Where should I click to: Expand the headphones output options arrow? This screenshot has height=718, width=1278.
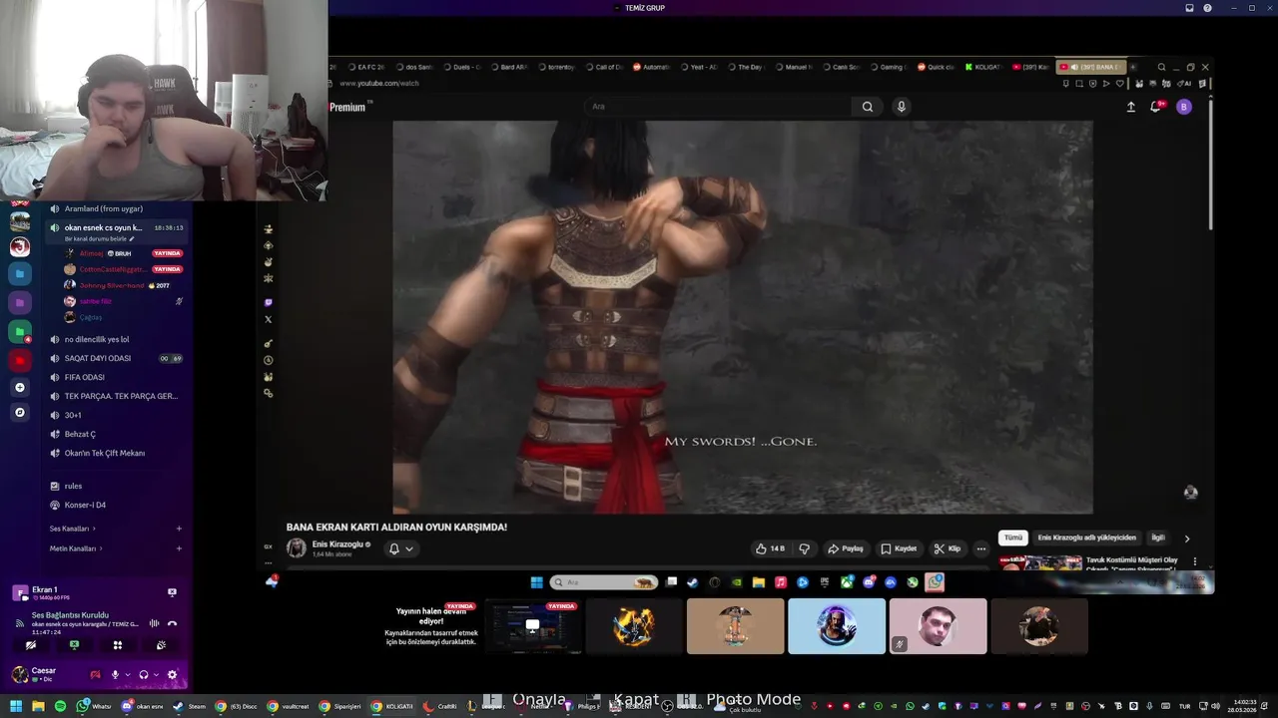[156, 675]
